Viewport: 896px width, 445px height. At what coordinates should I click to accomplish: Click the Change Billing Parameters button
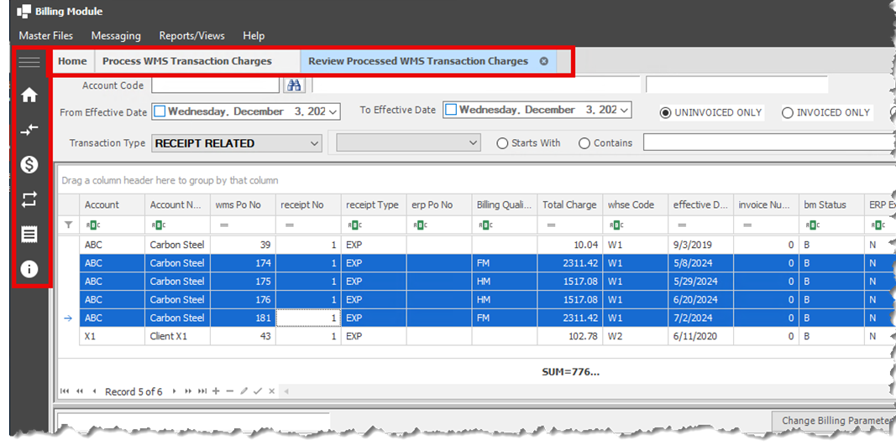[x=833, y=421]
